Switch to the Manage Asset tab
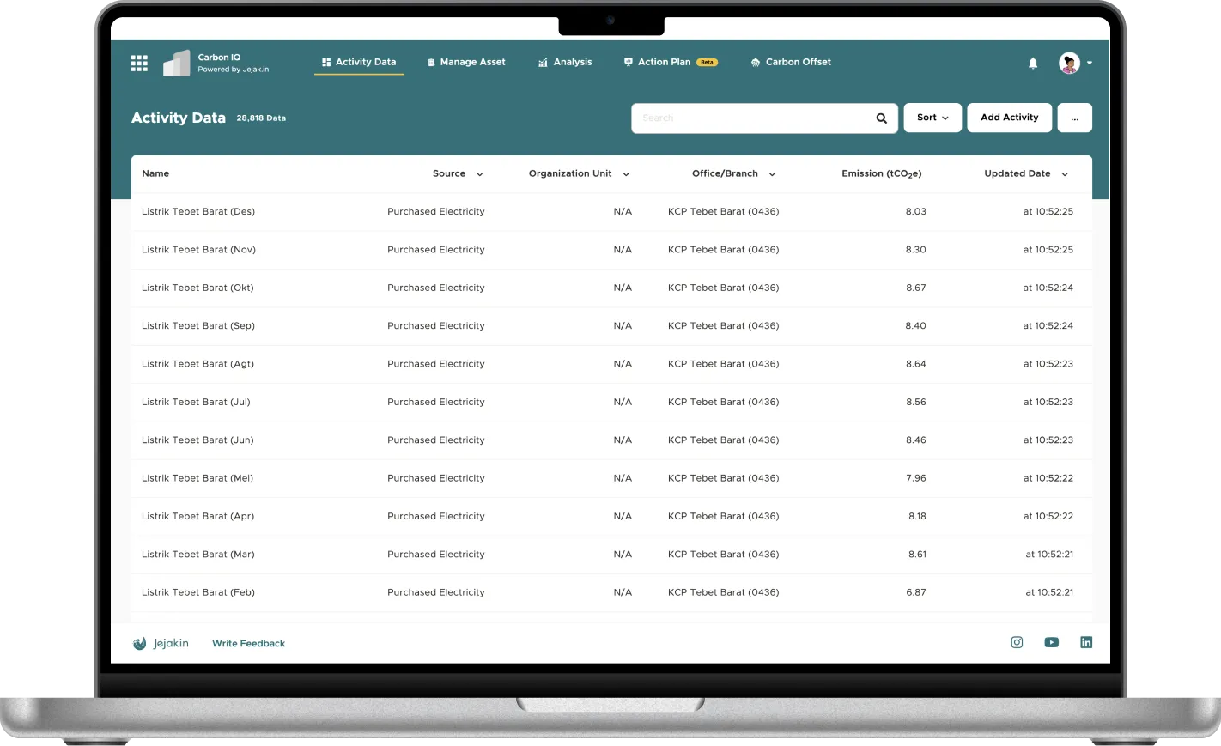 (x=465, y=62)
